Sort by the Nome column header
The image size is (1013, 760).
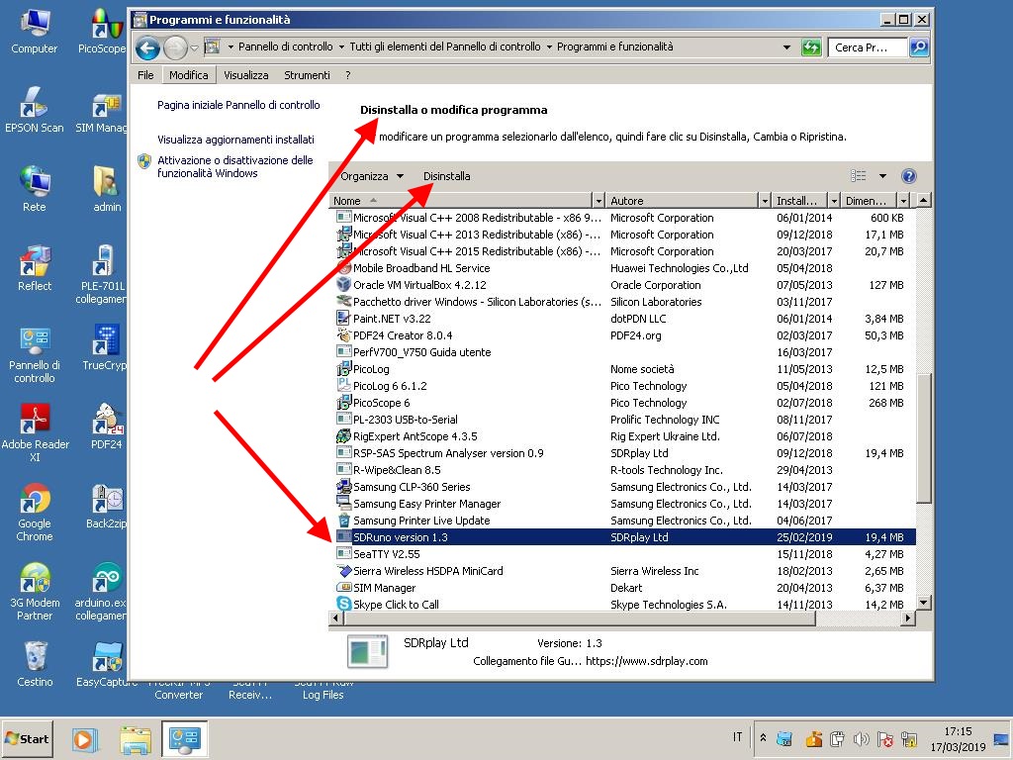click(x=461, y=201)
